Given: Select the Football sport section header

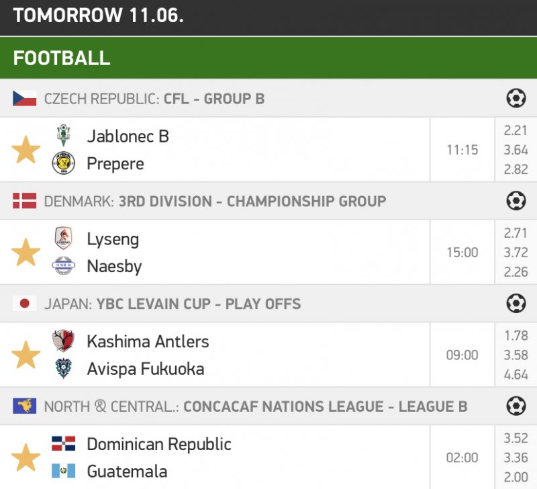Looking at the screenshot, I should (x=62, y=58).
